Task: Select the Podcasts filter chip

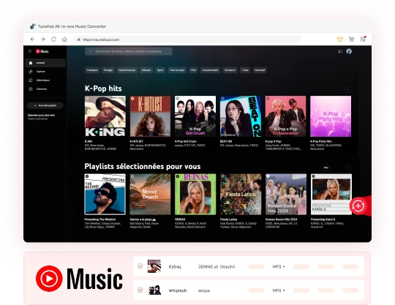Action: click(92, 70)
